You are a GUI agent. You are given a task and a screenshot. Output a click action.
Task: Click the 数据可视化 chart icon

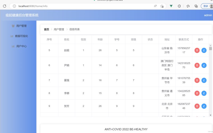(x=12, y=36)
